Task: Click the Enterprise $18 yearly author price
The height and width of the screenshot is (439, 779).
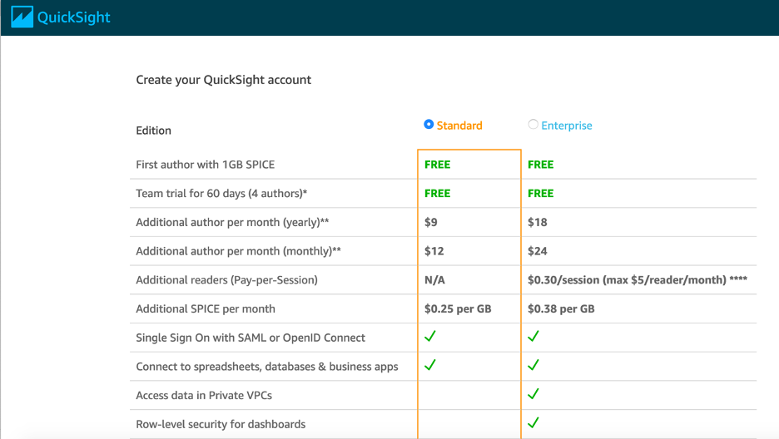Action: click(538, 222)
